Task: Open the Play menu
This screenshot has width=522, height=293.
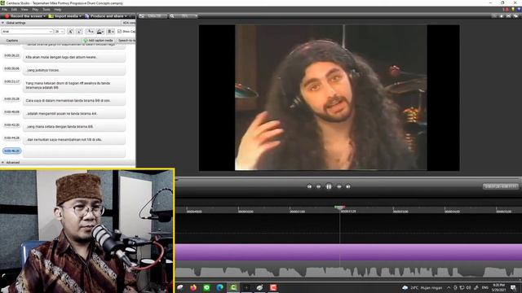Action: (x=35, y=10)
